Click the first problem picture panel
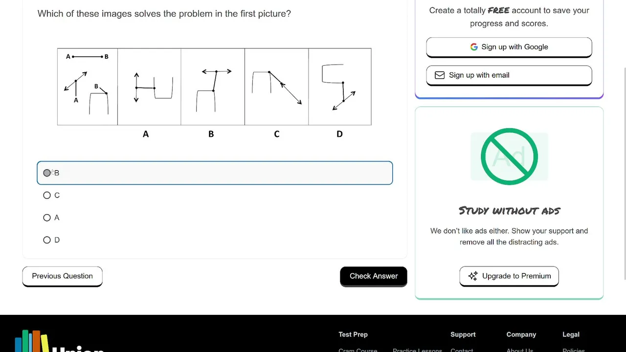 pyautogui.click(x=88, y=87)
